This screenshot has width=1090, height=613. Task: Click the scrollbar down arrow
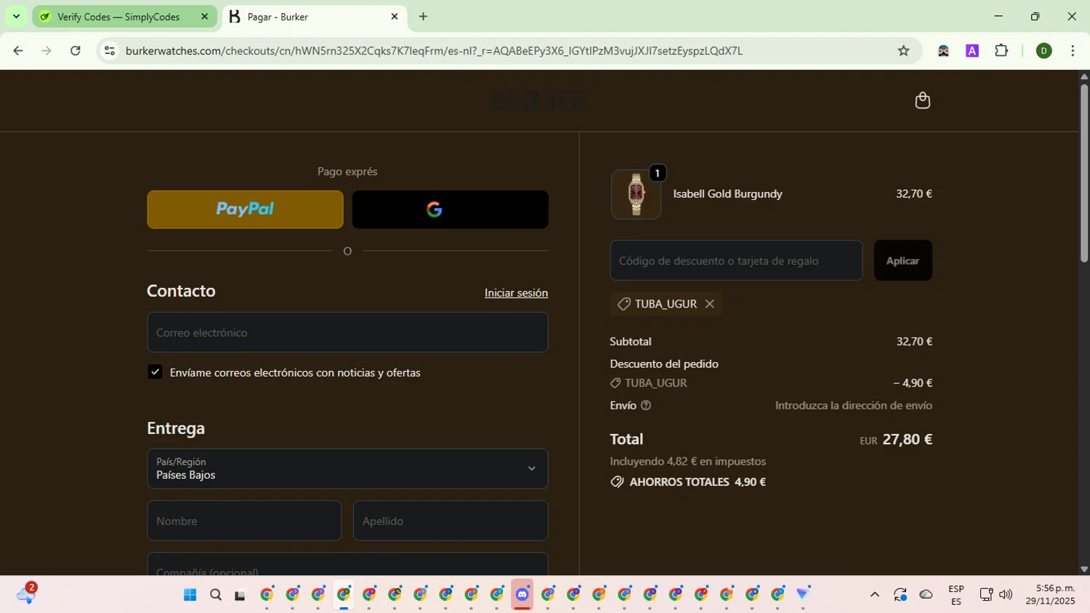click(x=1084, y=569)
